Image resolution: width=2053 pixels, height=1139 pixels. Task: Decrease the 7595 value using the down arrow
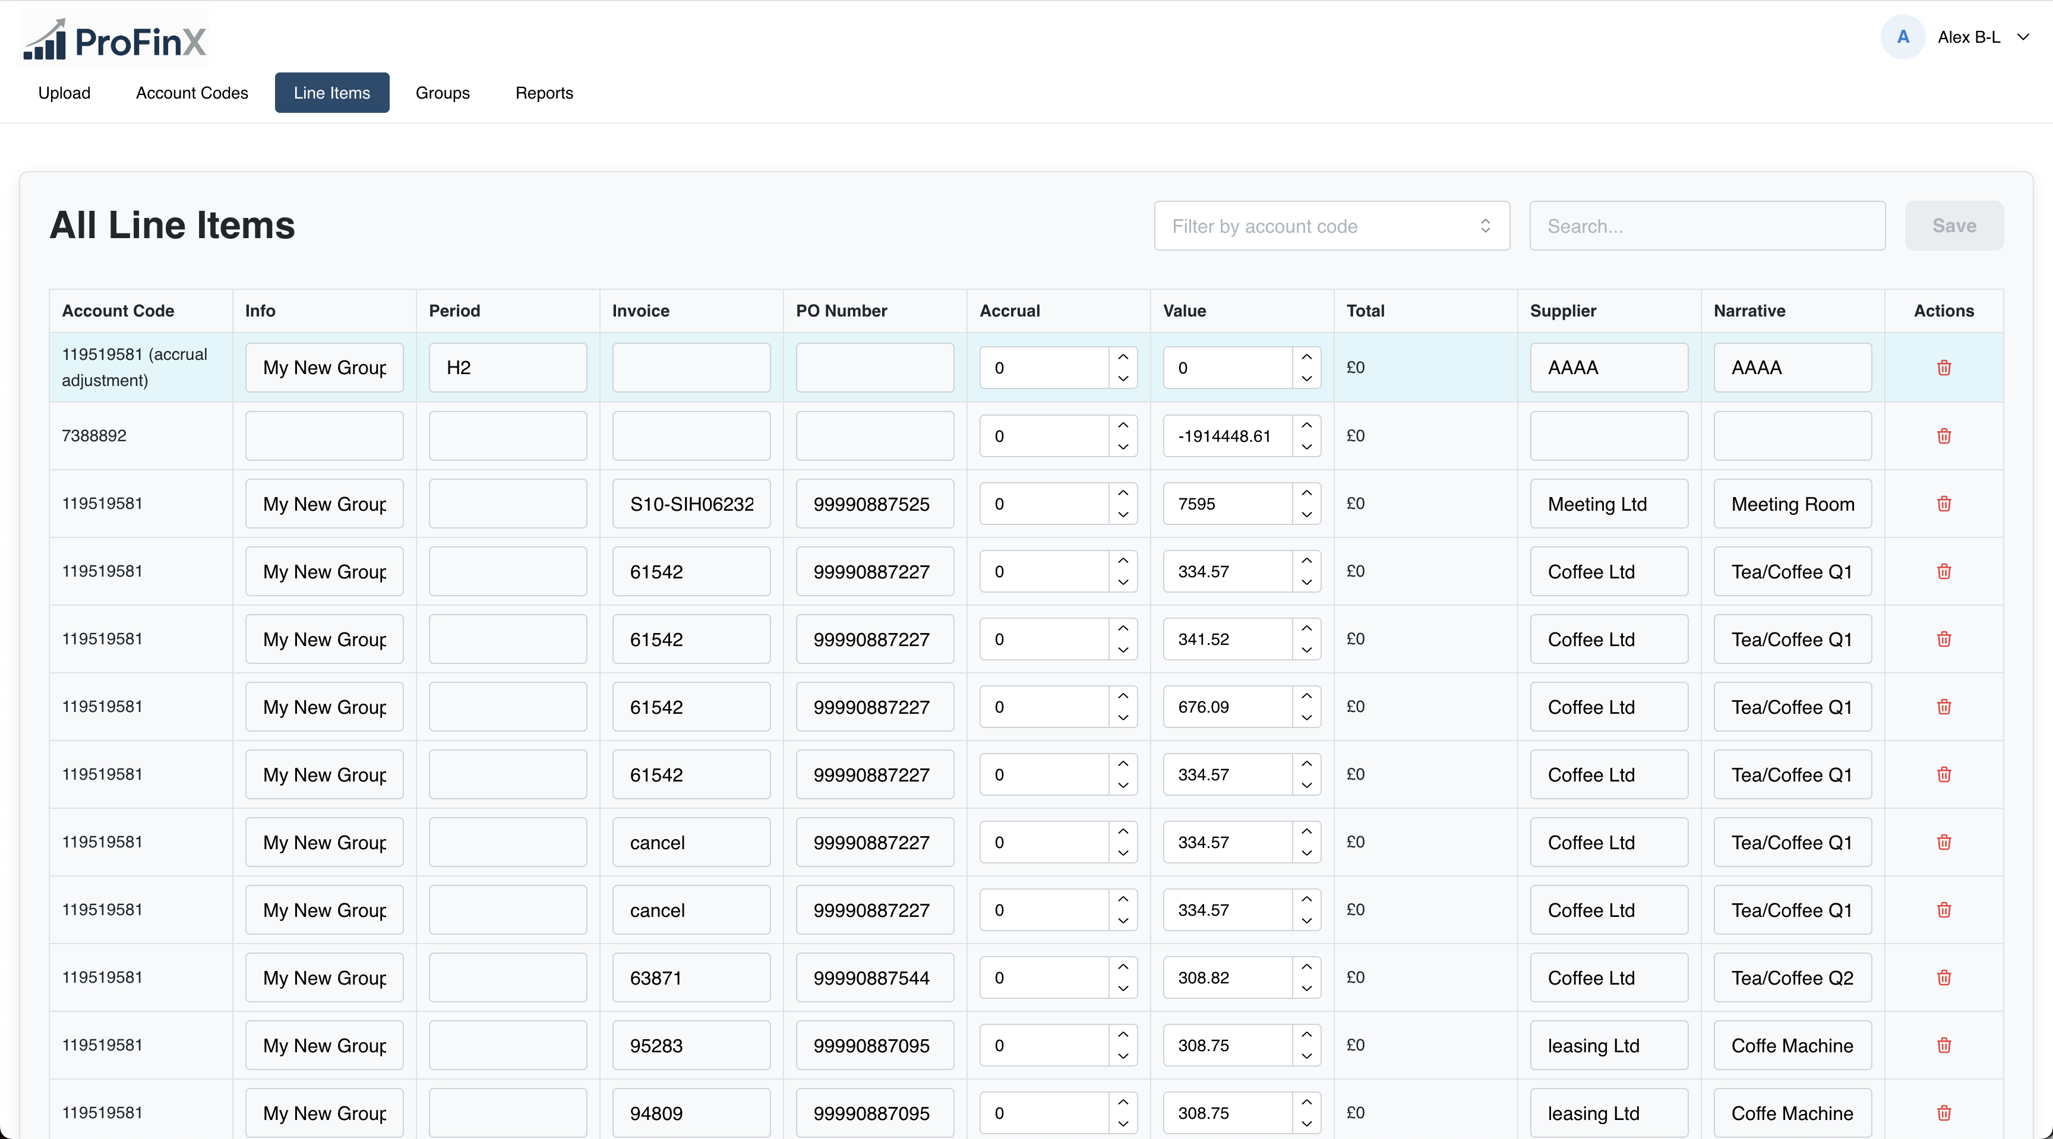(1306, 514)
